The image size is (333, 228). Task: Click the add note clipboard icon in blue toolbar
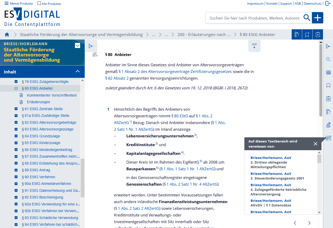[x=318, y=34]
